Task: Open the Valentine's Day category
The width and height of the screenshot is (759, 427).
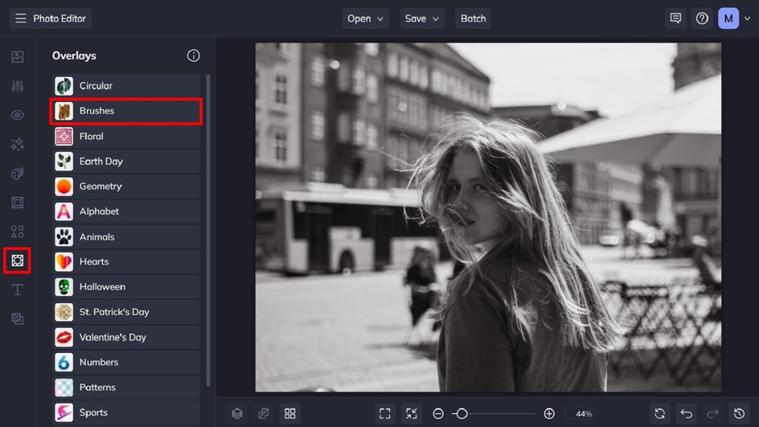Action: pyautogui.click(x=126, y=338)
